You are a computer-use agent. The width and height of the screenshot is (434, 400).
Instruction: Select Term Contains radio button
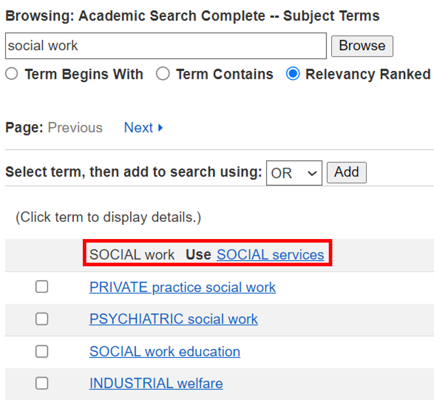[163, 74]
